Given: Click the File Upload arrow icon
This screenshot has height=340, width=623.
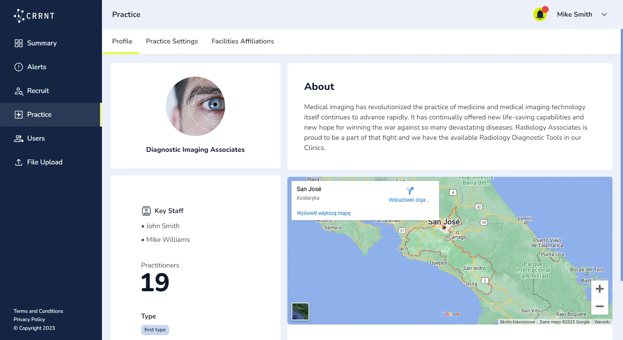Looking at the screenshot, I should click(19, 162).
